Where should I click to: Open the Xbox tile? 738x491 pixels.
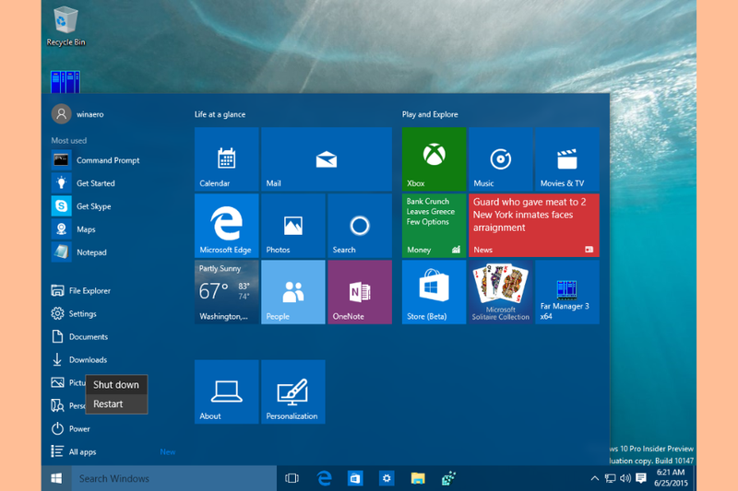(x=434, y=158)
